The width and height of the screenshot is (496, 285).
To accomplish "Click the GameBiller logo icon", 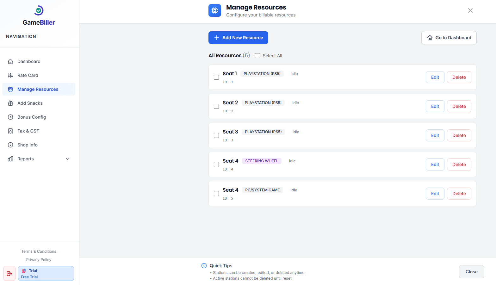I will click(x=39, y=10).
